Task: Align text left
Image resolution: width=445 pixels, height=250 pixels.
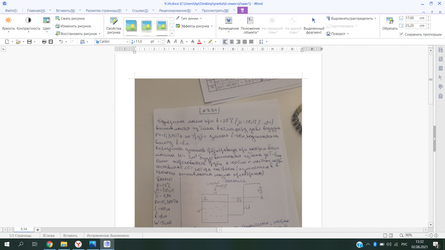Action: [x=225, y=42]
